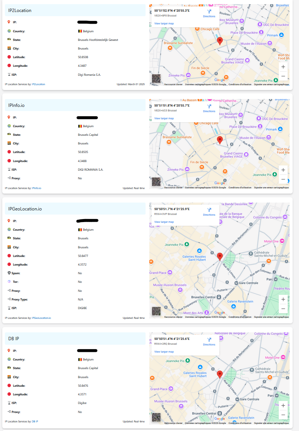
Task: Click the red pin on IPInfo.io map
Action: (x=219, y=140)
